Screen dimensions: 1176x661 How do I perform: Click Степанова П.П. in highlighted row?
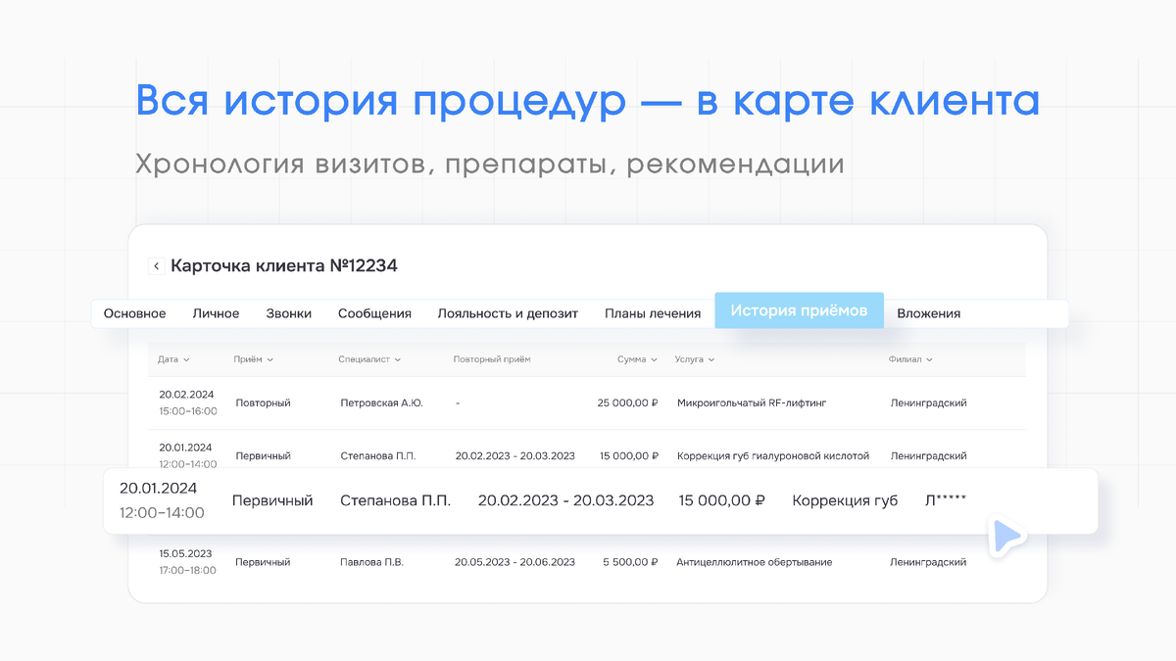396,500
